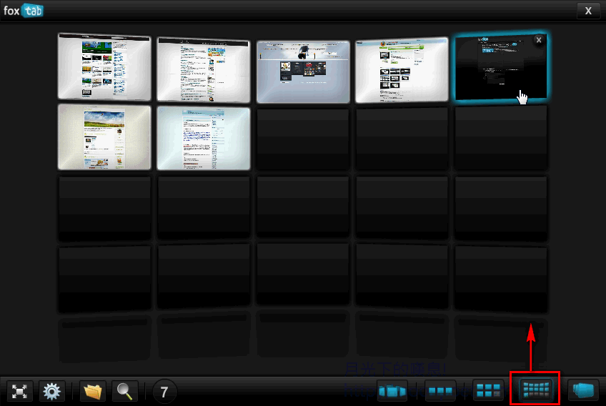Switch to the stacked pages layout
The image size is (606, 406).
(x=583, y=390)
